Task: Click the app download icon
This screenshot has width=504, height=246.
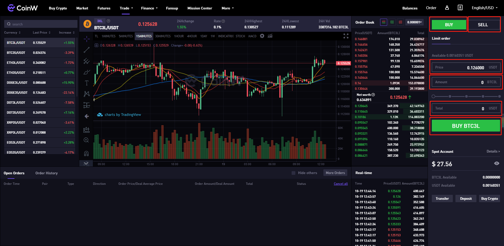Action: [x=460, y=8]
